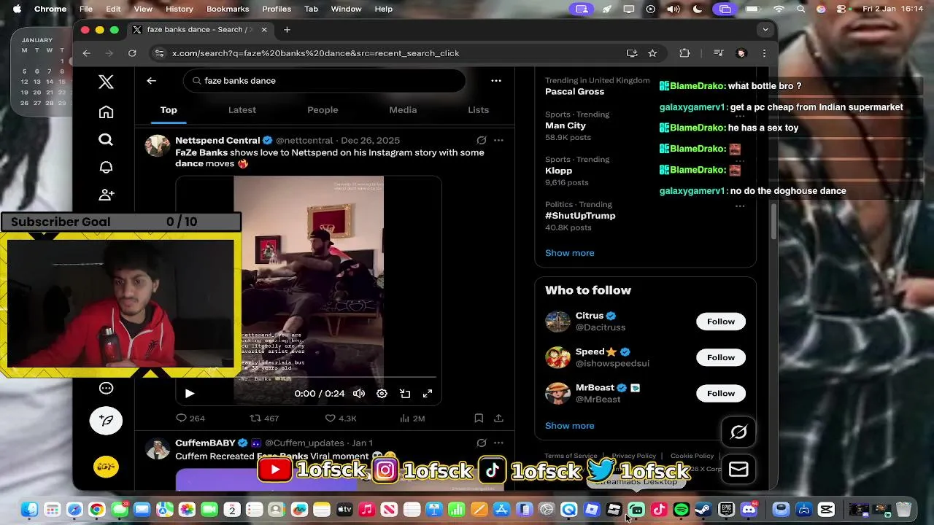The image size is (934, 525).
Task: Expand Chrome tab search chevron
Action: [x=765, y=30]
